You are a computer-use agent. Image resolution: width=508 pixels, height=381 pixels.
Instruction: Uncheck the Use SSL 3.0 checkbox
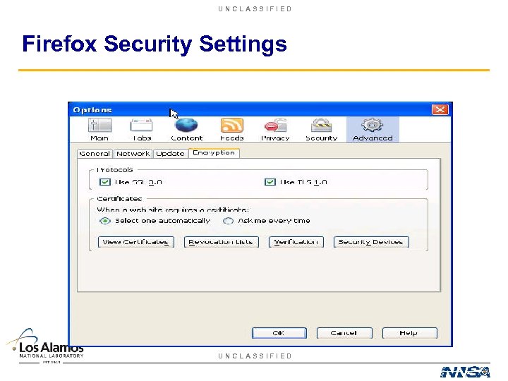tap(104, 182)
